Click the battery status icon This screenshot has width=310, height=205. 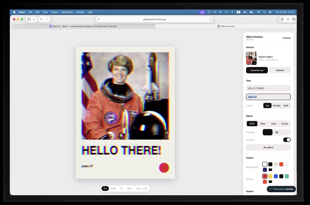(252, 12)
